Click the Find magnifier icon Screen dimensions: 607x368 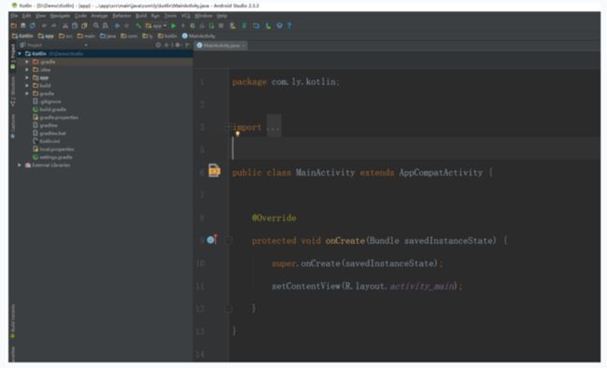point(96,26)
